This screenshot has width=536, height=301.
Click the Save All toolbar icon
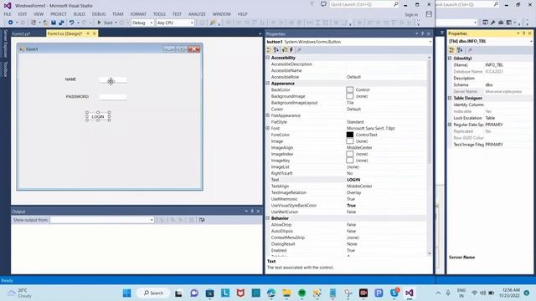click(61, 23)
